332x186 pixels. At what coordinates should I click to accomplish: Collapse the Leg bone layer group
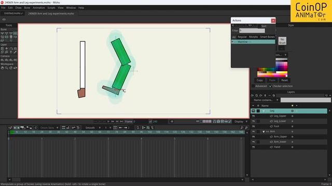(264, 111)
